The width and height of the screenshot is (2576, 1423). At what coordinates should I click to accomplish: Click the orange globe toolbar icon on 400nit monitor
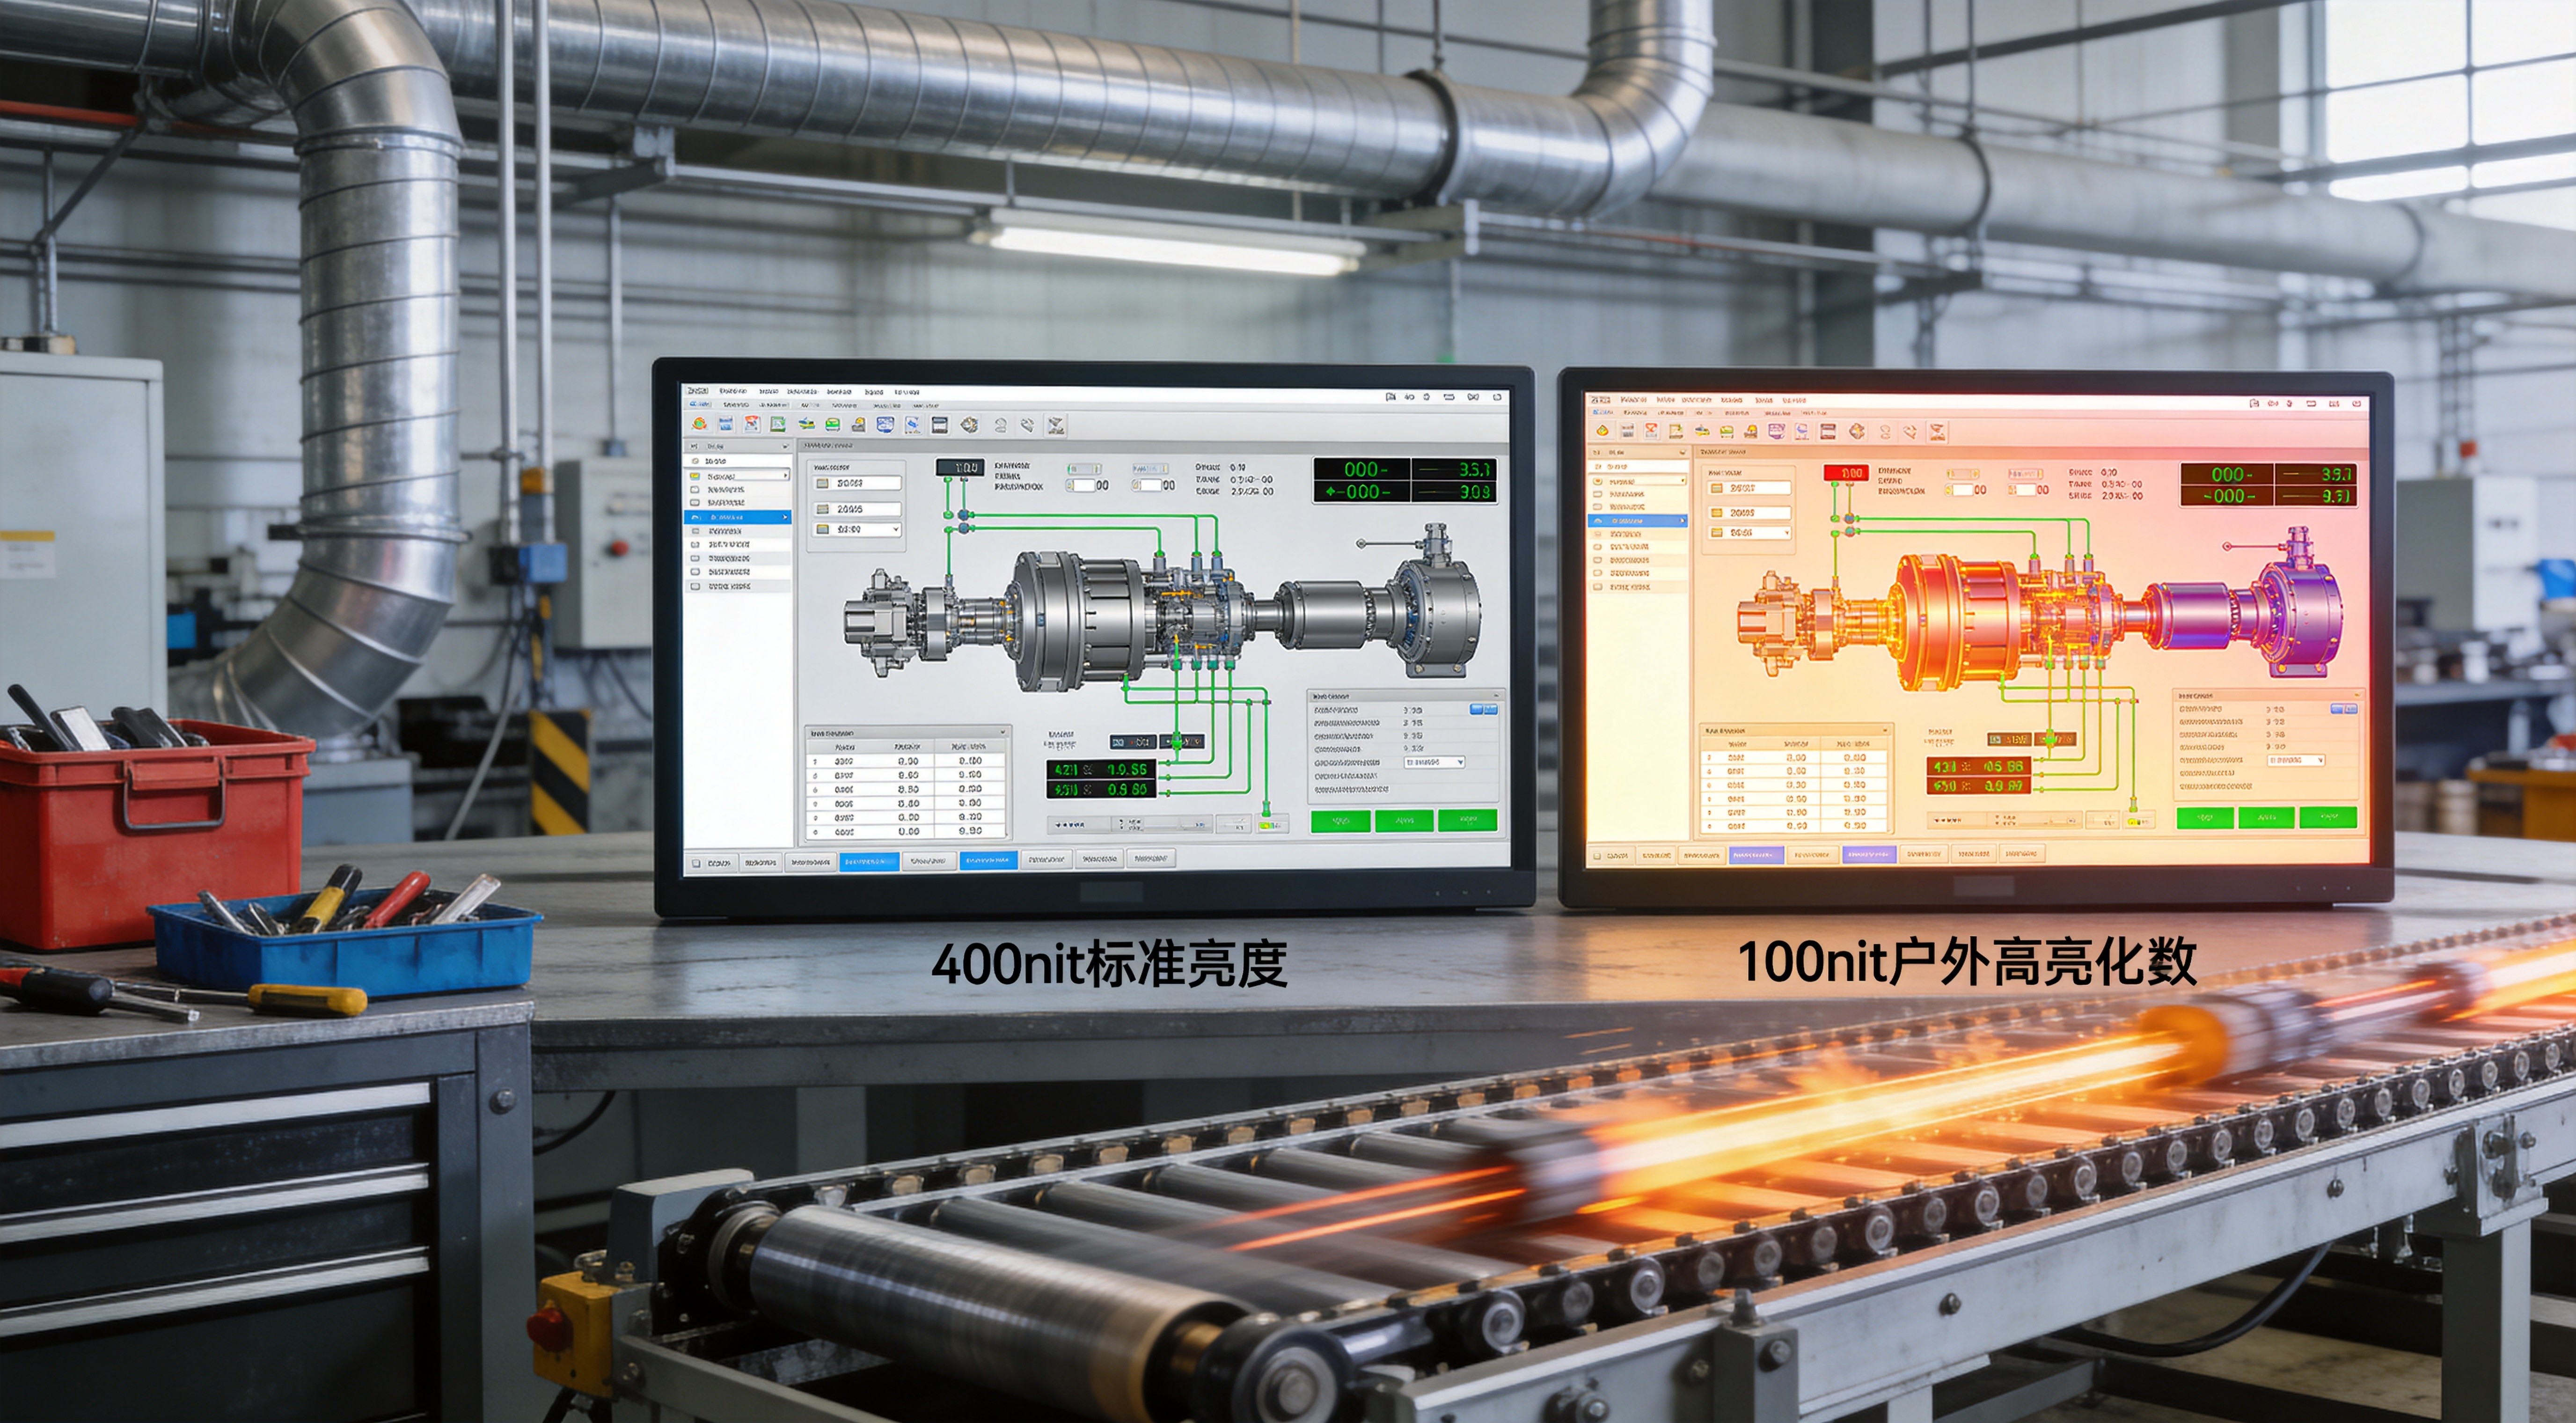[x=700, y=424]
